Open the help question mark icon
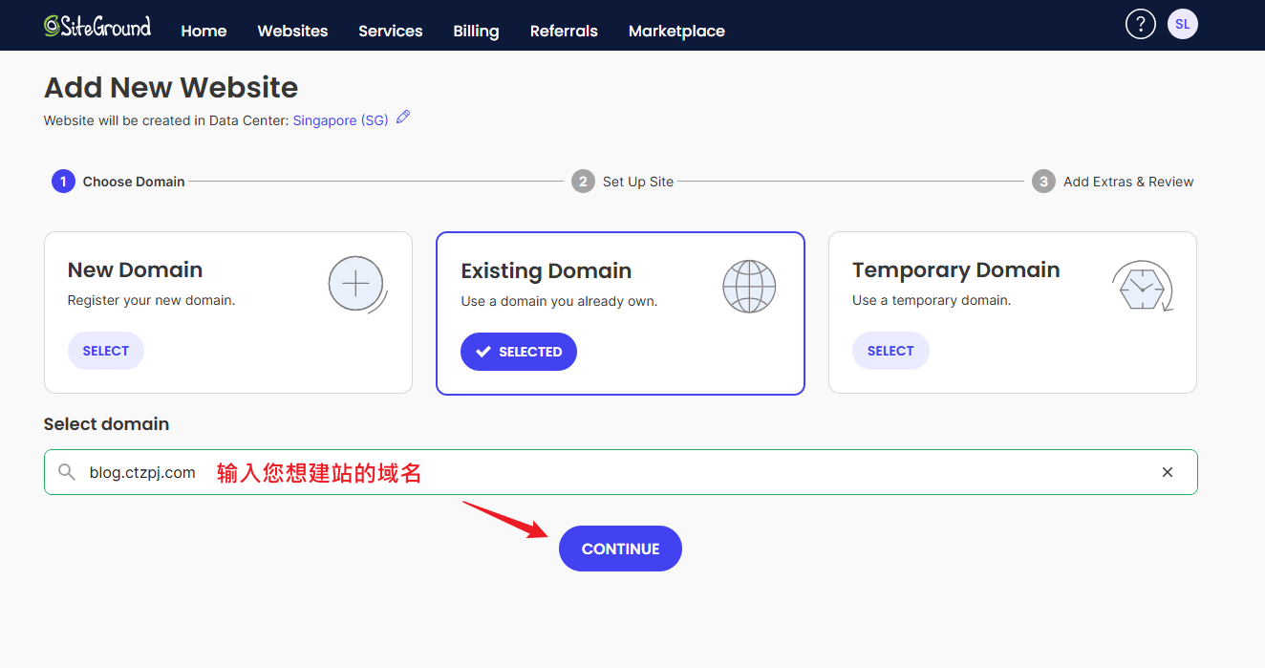The height and width of the screenshot is (668, 1265). (1140, 25)
